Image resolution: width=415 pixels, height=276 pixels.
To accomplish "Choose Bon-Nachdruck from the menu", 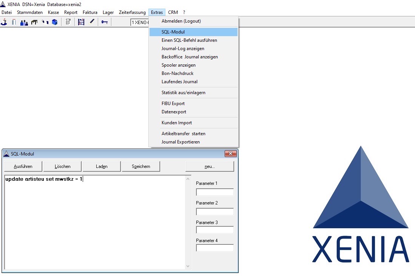I will coord(193,73).
